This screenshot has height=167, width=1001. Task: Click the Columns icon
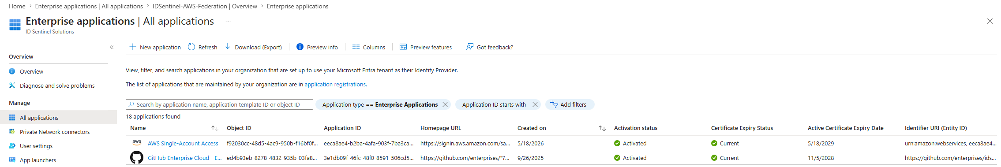(x=356, y=47)
